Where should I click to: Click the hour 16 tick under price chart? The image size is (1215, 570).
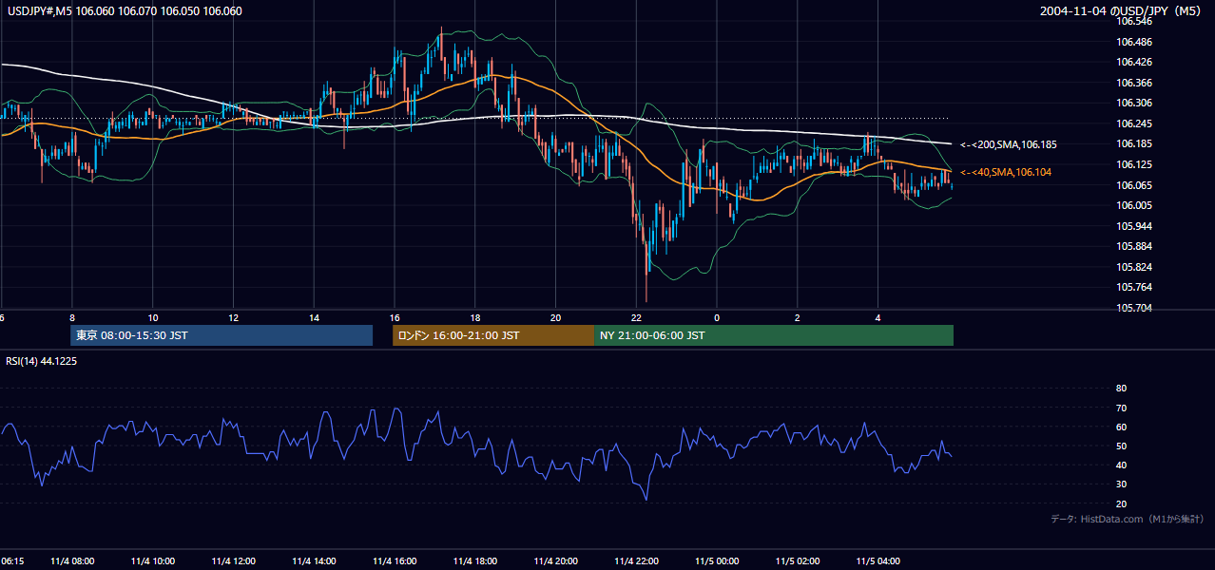(x=395, y=317)
